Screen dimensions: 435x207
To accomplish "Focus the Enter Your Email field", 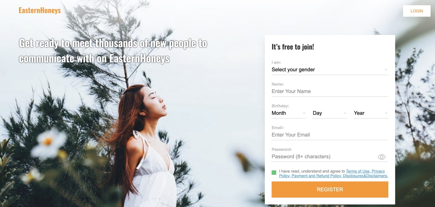I will pyautogui.click(x=330, y=135).
